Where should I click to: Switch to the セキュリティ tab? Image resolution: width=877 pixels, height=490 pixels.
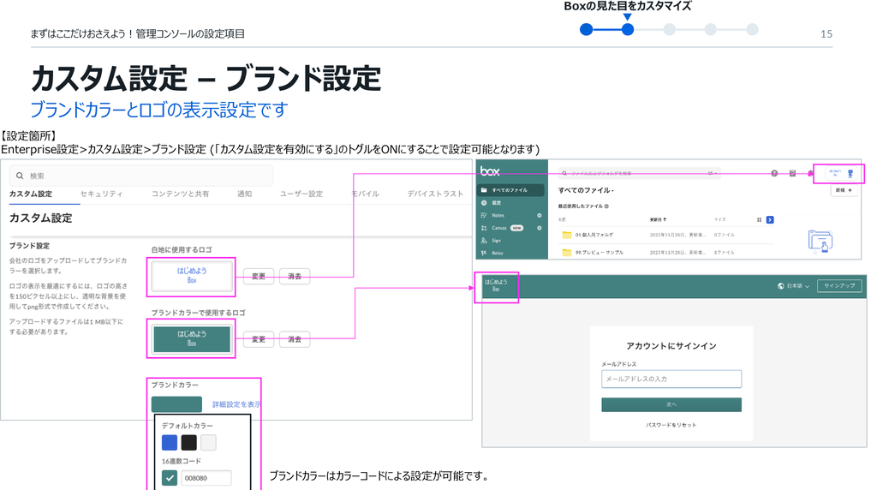coord(101,194)
